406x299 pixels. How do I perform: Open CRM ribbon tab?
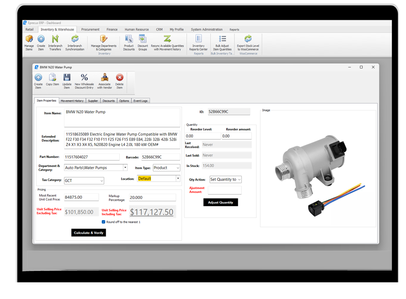(159, 29)
